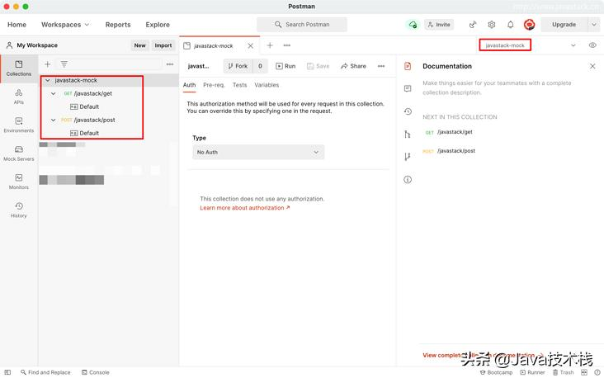Open the auth Type dropdown showing No Auth
604x378 pixels.
click(x=258, y=152)
